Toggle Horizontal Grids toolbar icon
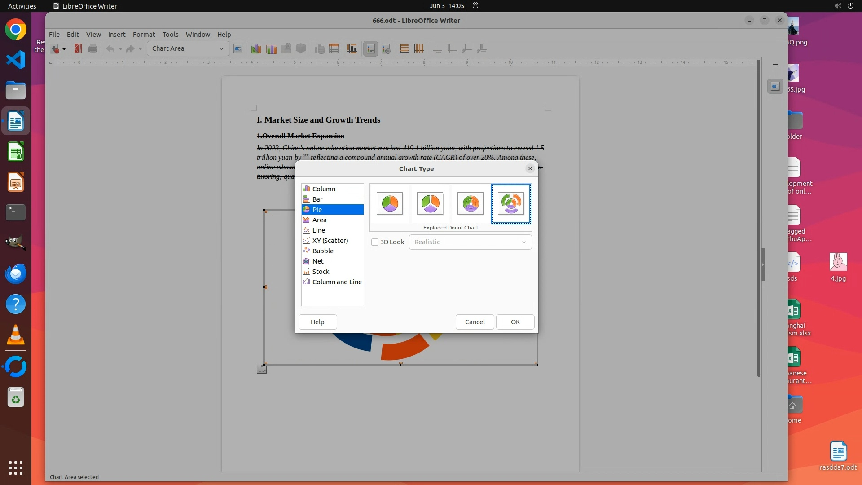Viewport: 862px width, 485px height. [x=404, y=48]
